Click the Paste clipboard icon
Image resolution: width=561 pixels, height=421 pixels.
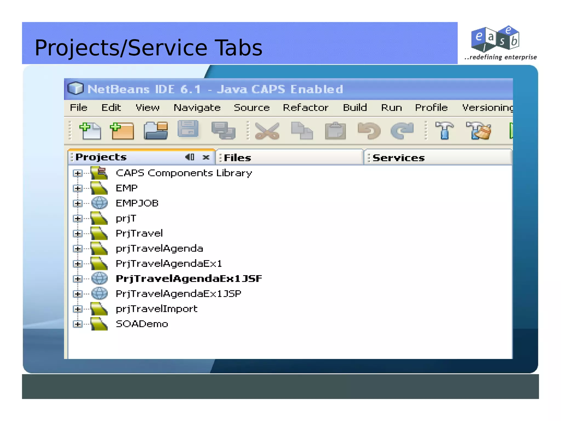(335, 131)
